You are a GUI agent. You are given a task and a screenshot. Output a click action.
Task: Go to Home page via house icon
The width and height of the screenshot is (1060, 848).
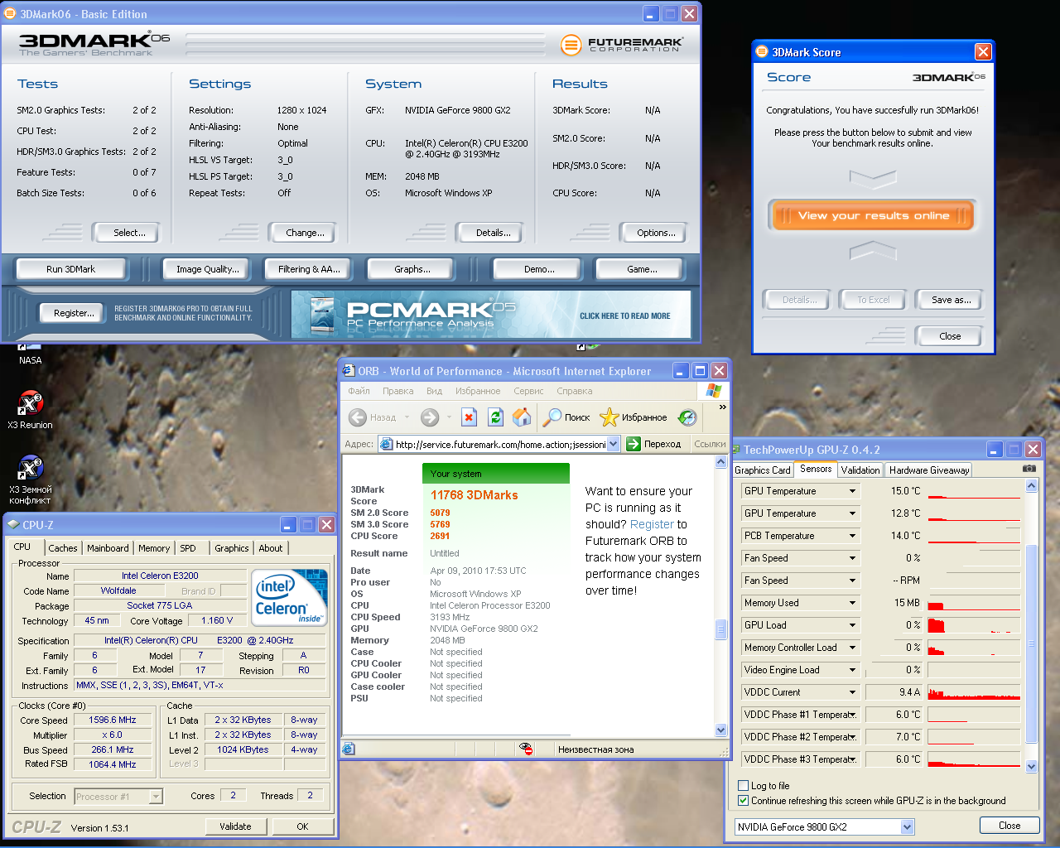coord(522,417)
